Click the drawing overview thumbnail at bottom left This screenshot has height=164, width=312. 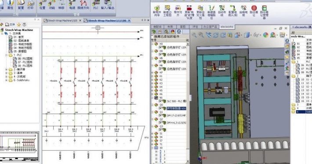(x=19, y=147)
